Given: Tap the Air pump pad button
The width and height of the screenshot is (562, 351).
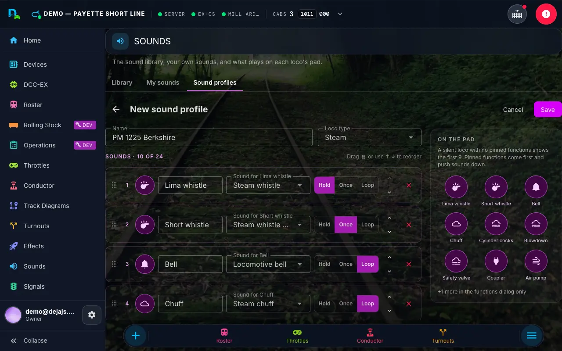Looking at the screenshot, I should 536,261.
